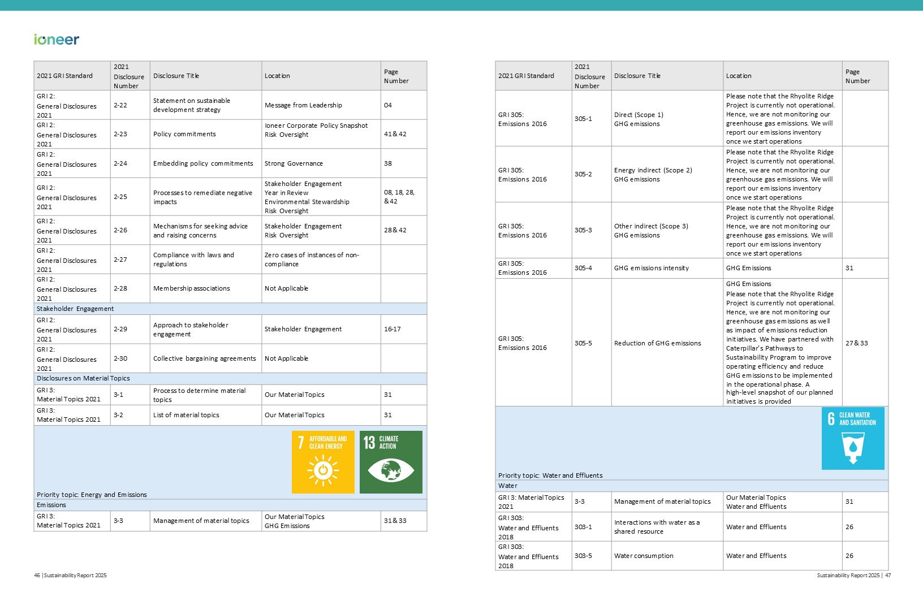
Task: Click the Water consumption disclosure title
Action: [x=644, y=556]
